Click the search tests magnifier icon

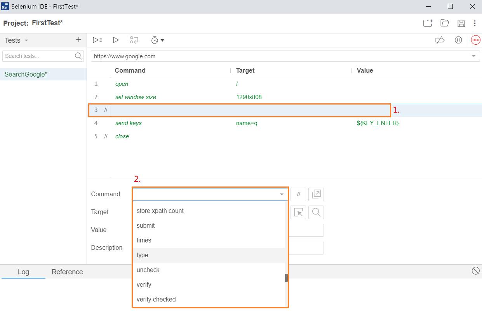[78, 56]
